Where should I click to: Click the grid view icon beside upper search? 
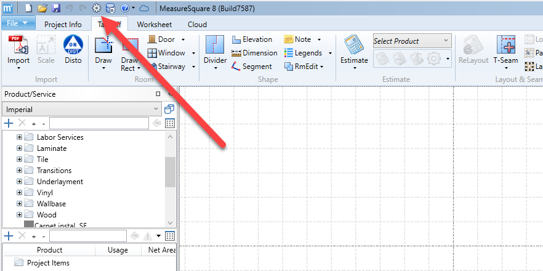point(170,123)
